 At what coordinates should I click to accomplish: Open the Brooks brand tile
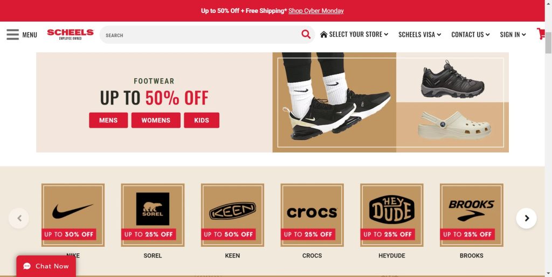(471, 215)
